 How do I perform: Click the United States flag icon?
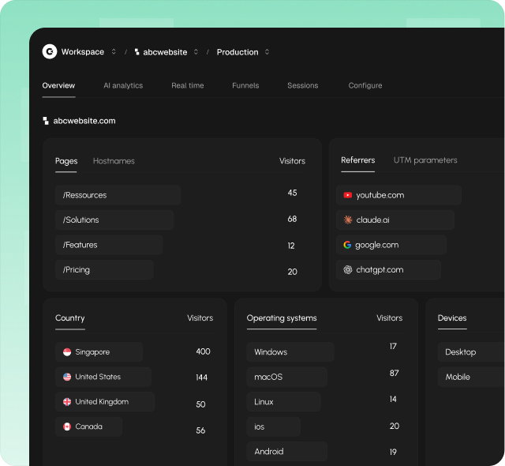click(67, 377)
